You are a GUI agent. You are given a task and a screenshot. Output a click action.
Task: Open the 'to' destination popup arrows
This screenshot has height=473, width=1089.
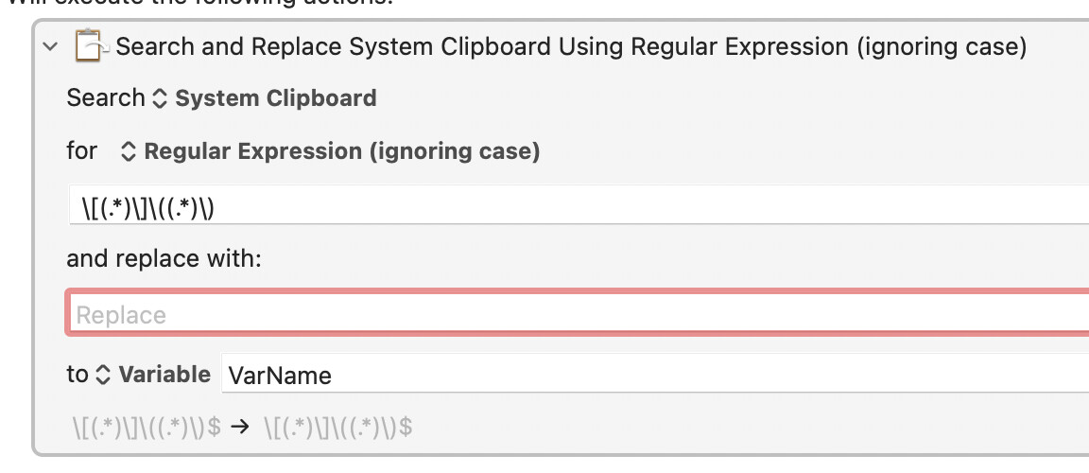103,375
